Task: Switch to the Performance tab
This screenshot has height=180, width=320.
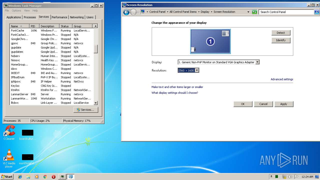Action: tap(59, 17)
